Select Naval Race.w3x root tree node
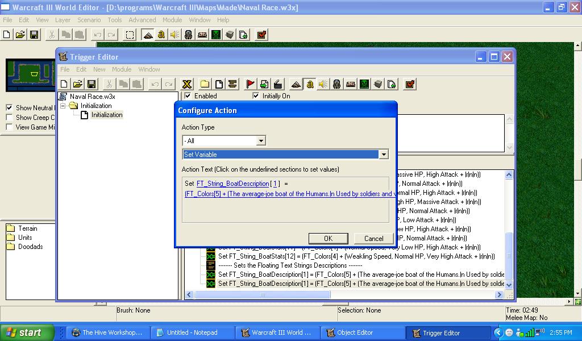Image resolution: width=582 pixels, height=341 pixels. point(93,97)
